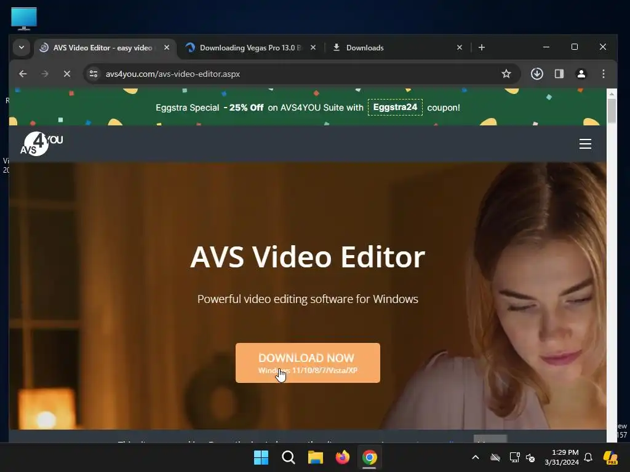Minimize the Chrome window
Viewport: 630px width, 472px height.
click(x=546, y=47)
